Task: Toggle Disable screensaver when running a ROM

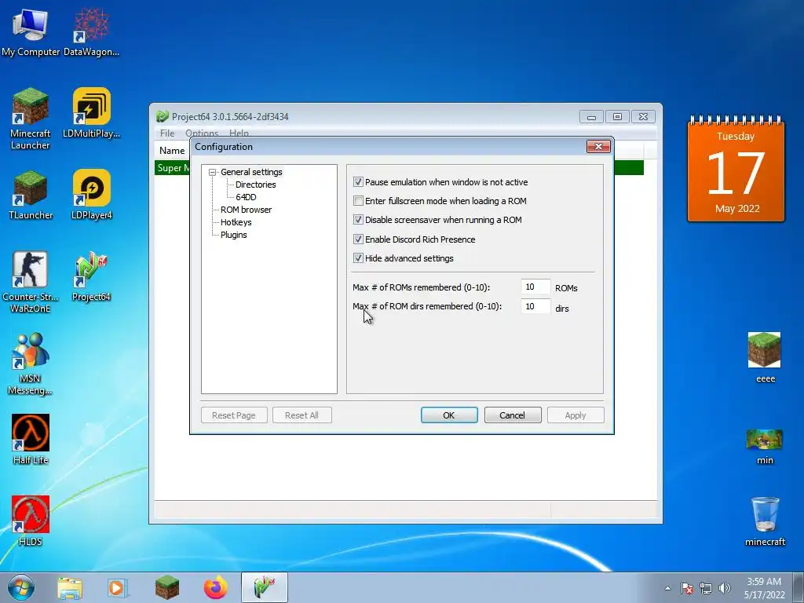Action: 358,220
